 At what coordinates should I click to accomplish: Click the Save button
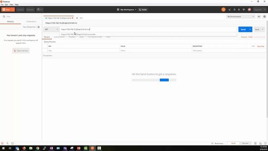257,29
